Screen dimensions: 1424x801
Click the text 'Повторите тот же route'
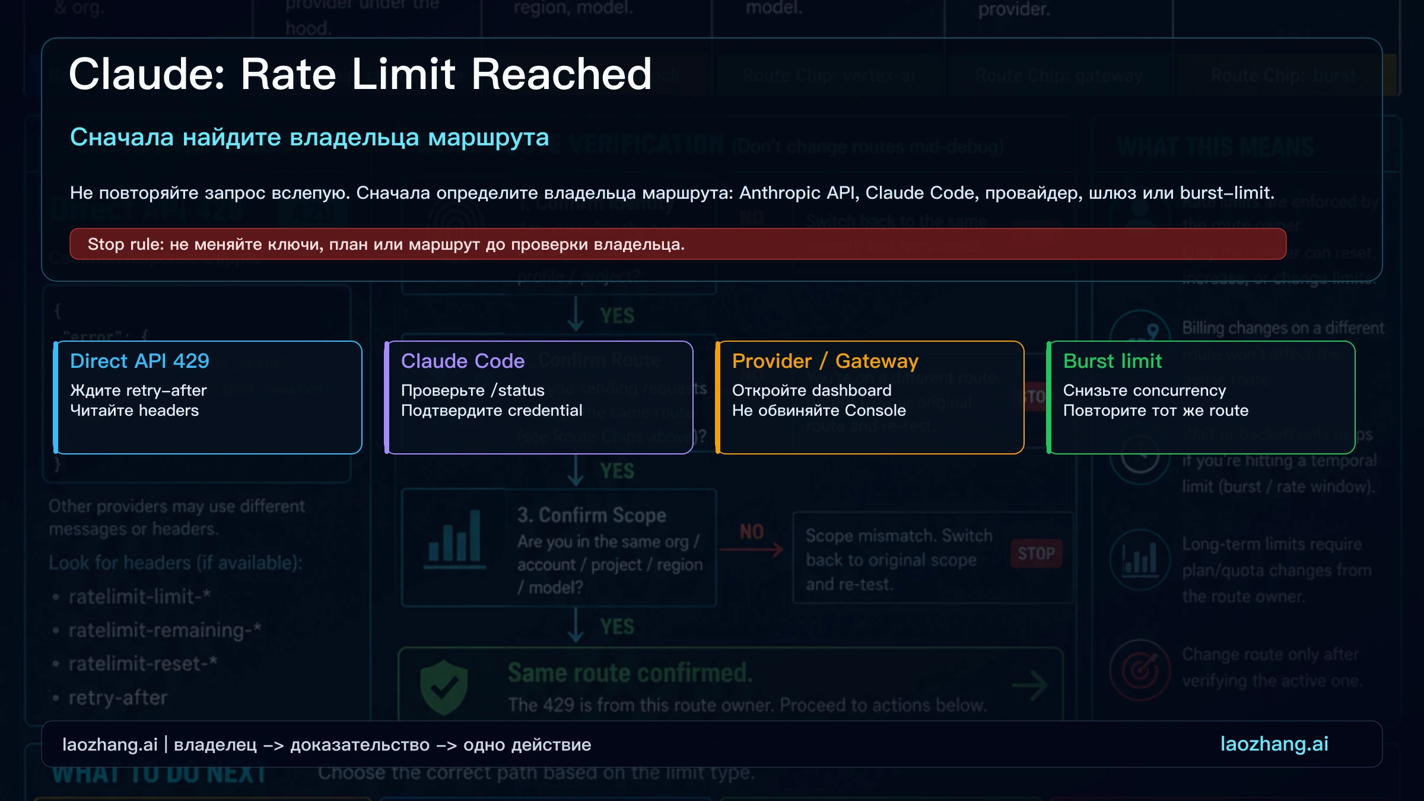[1156, 411]
